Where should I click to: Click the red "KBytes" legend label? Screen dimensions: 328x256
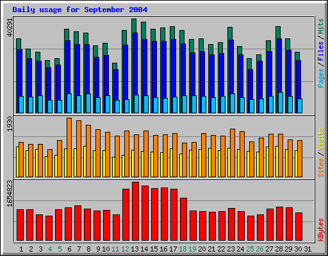pyautogui.click(x=321, y=230)
